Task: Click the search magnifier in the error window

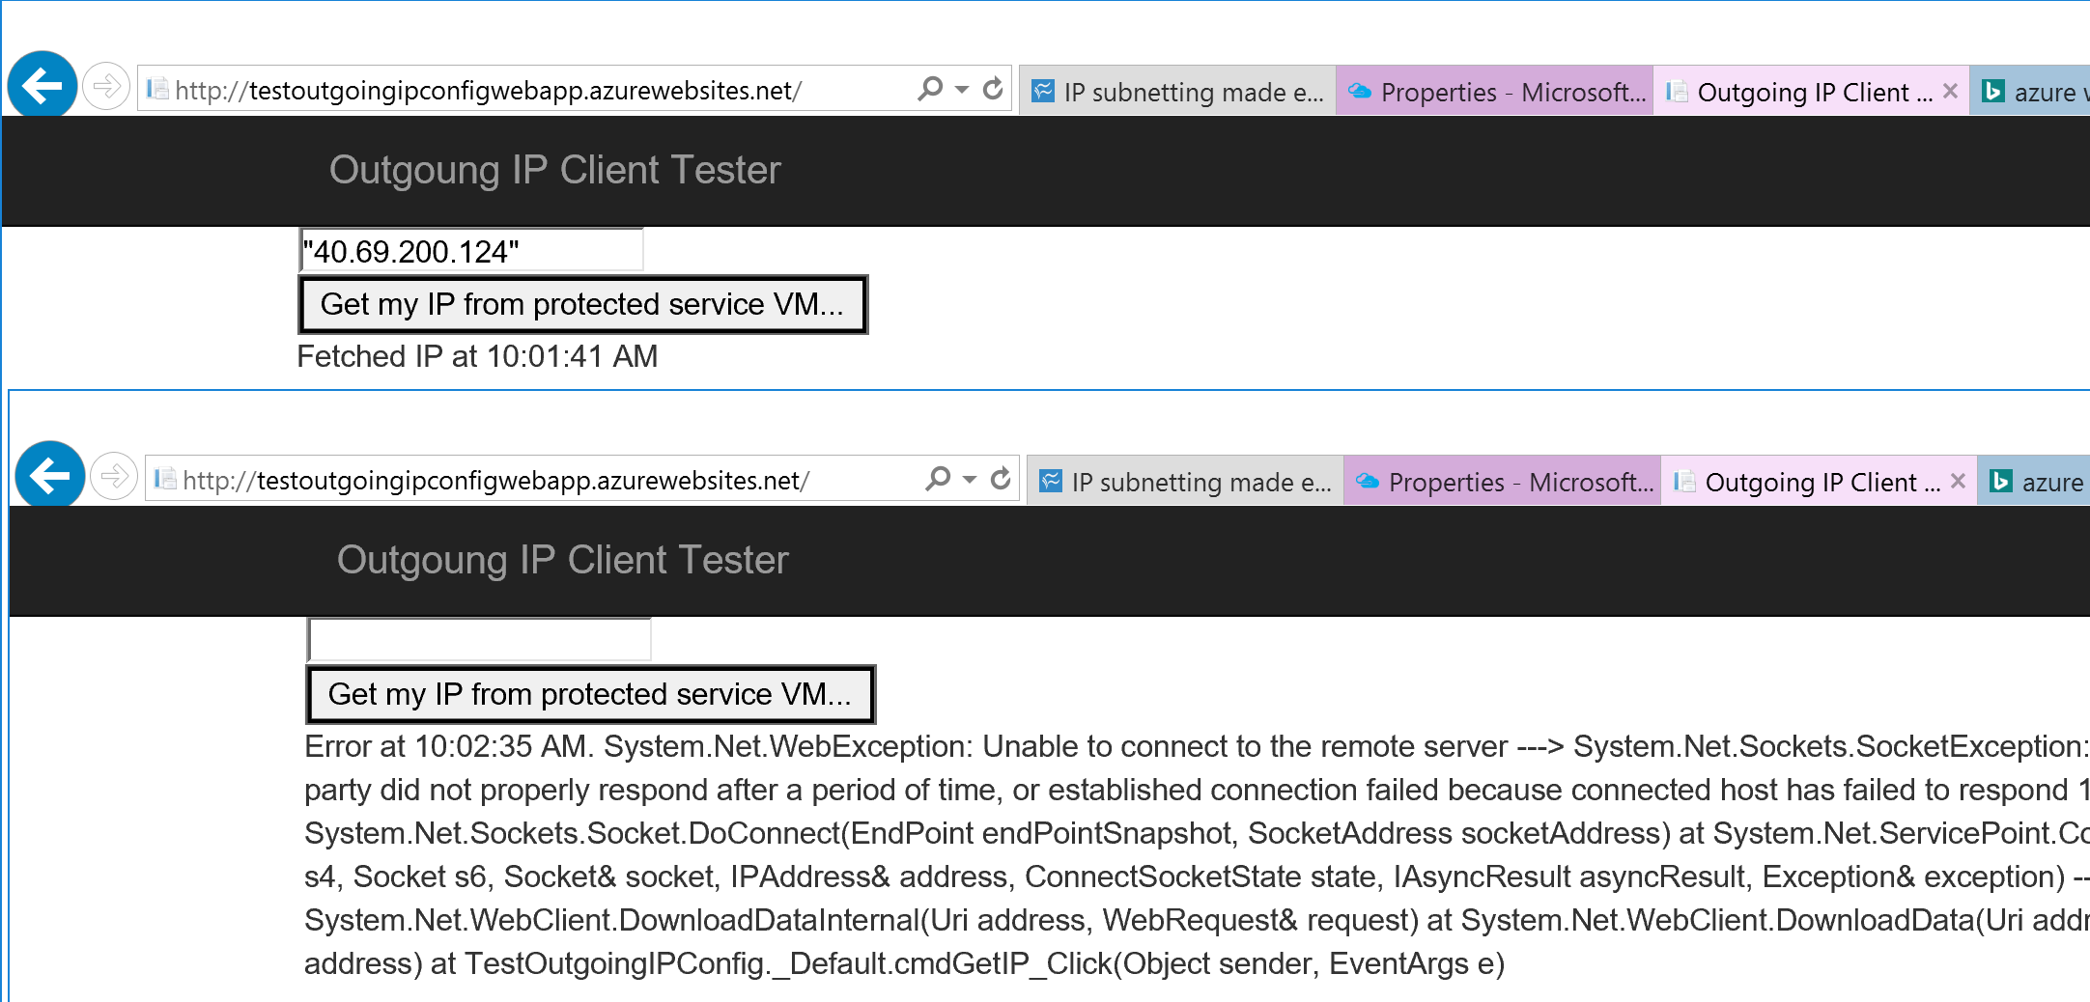Action: coord(938,479)
